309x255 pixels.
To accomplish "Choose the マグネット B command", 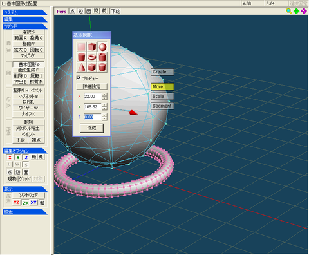I will [28, 96].
